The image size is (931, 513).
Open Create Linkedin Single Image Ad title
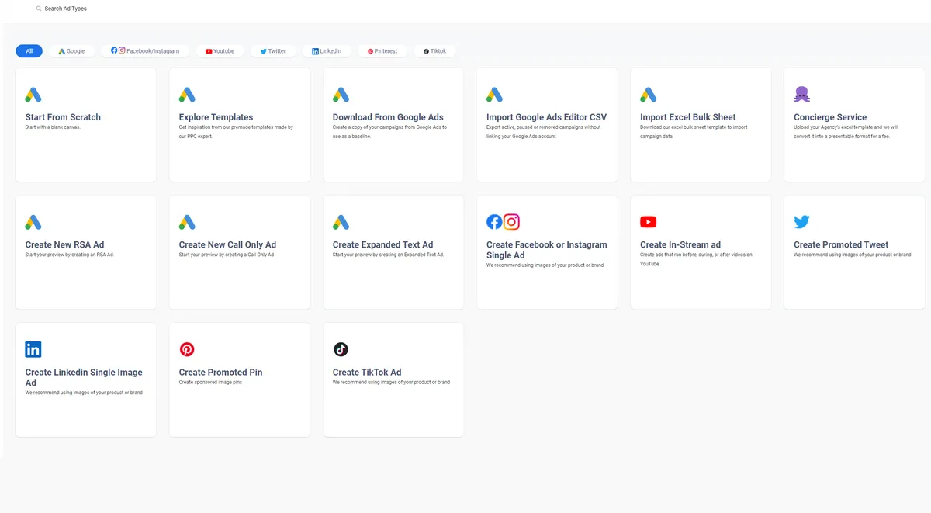pos(84,377)
